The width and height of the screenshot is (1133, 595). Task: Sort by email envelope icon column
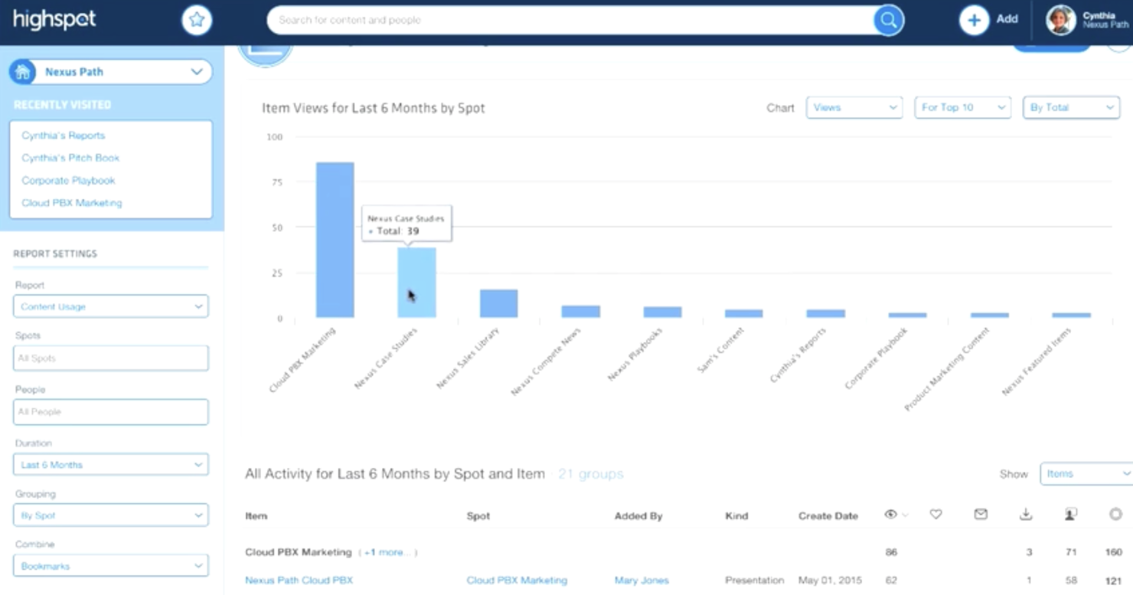click(981, 515)
